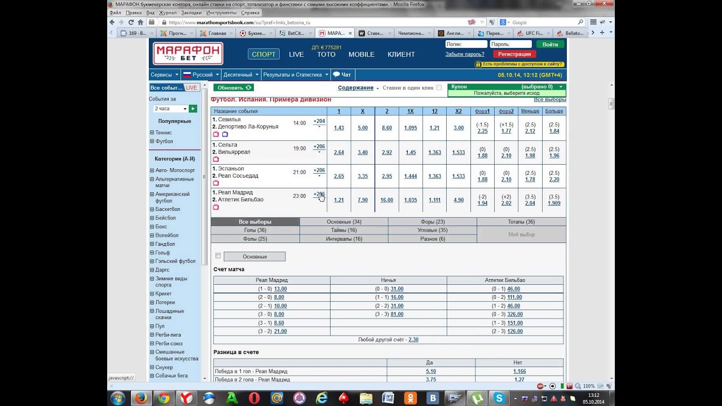Click the pink TV icon under Эспаньол match
This screenshot has height=406, width=722.
215,183
